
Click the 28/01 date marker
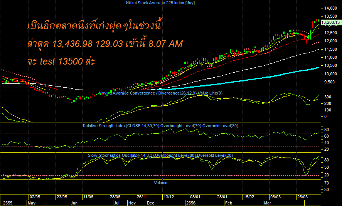pos(222,197)
